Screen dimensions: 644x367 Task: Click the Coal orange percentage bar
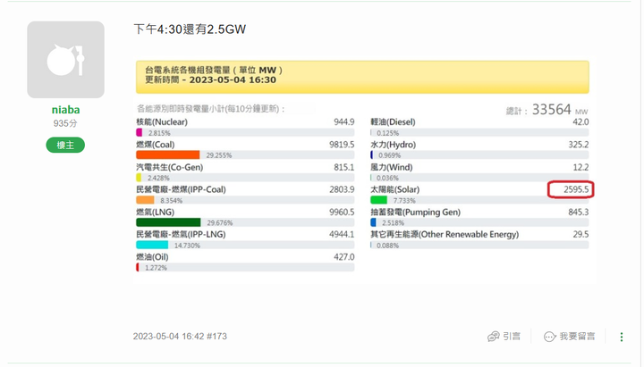tap(168, 154)
